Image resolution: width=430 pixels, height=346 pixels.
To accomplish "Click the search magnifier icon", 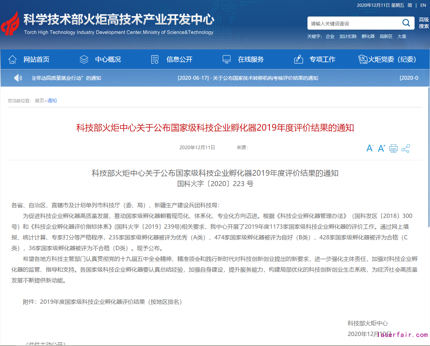I will point(406,23).
